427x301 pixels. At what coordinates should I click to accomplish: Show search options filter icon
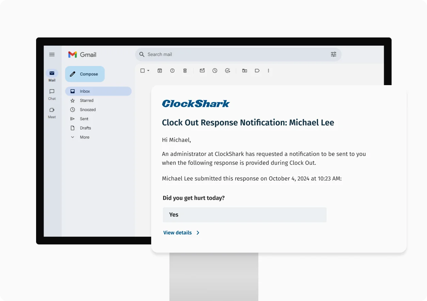pyautogui.click(x=333, y=54)
